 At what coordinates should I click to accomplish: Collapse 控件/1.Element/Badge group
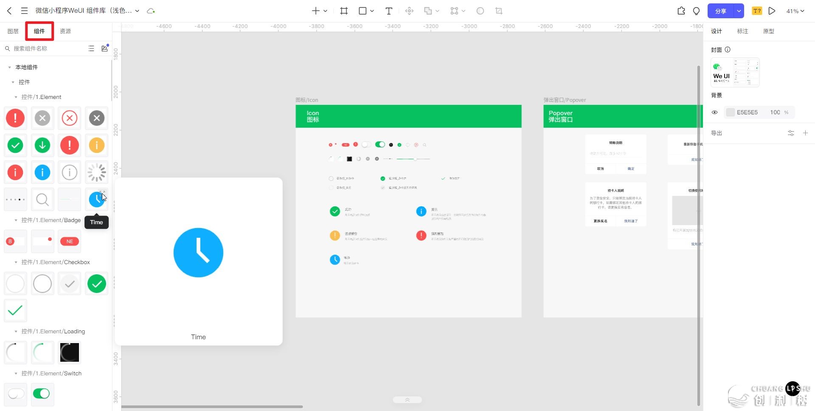coord(16,220)
